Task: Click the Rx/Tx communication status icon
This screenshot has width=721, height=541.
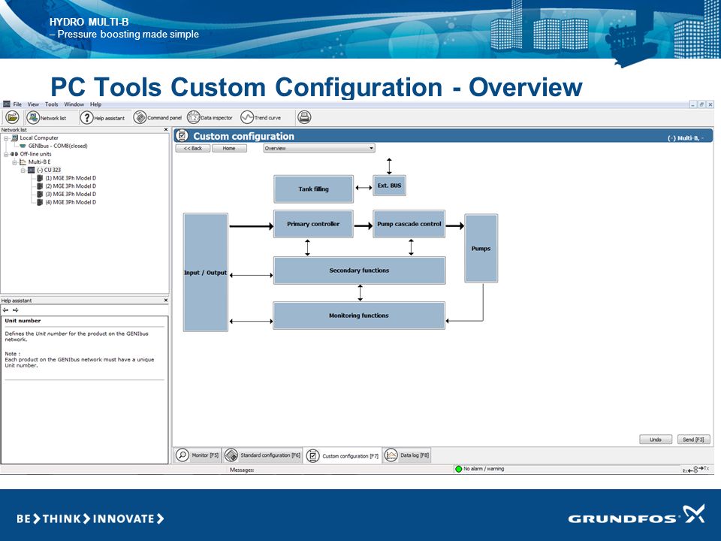Action: point(695,469)
